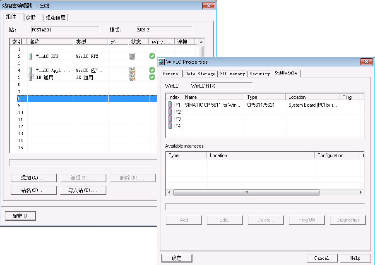Click the disabled Edit... button
This screenshot has width=375, height=265.
point(225,220)
